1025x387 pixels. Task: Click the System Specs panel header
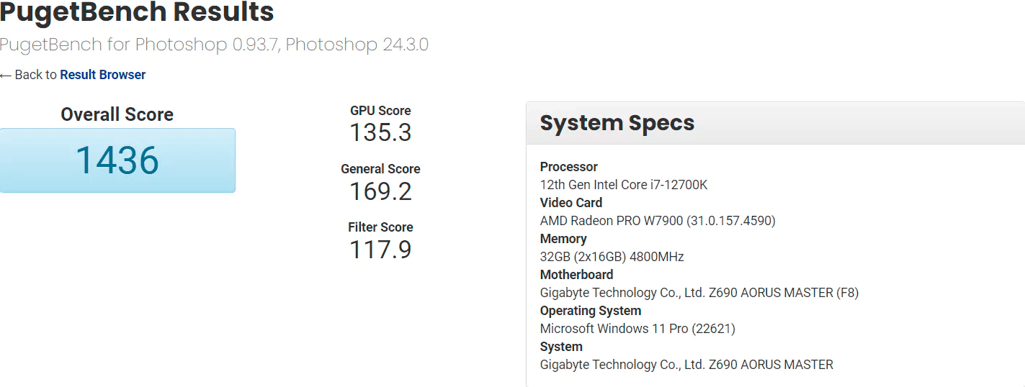point(617,123)
